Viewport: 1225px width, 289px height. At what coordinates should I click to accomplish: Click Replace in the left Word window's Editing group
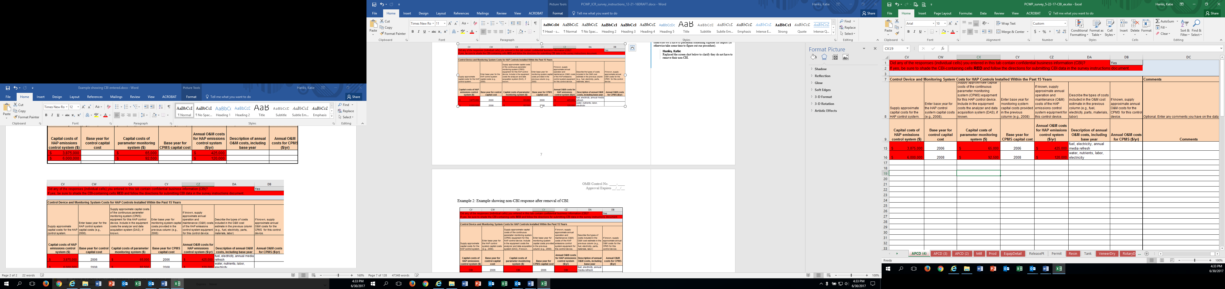coord(348,111)
